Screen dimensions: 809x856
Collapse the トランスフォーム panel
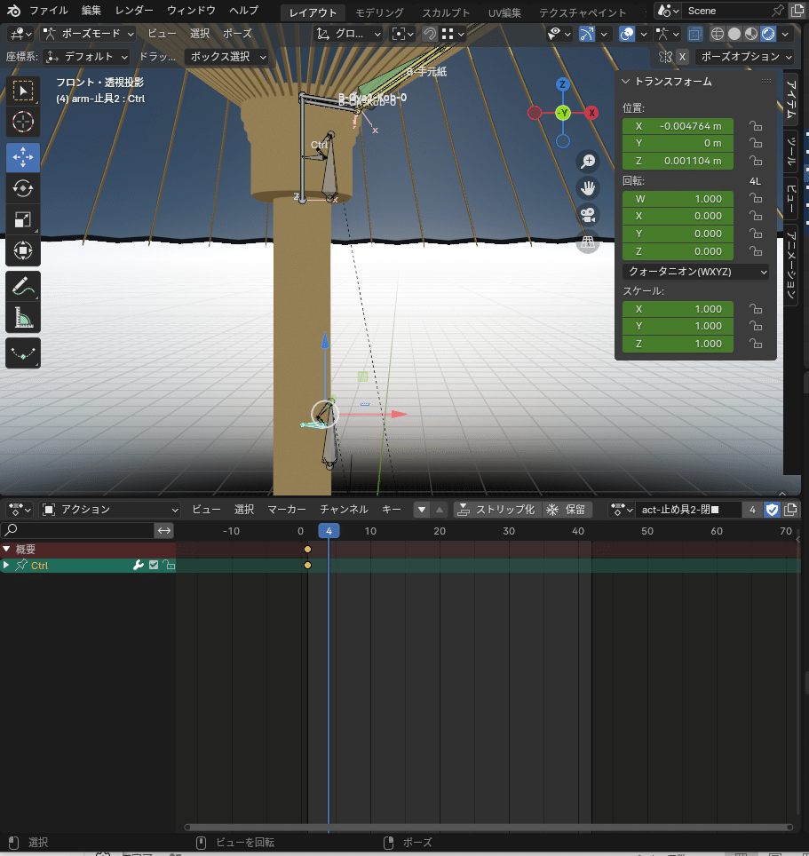(x=626, y=82)
